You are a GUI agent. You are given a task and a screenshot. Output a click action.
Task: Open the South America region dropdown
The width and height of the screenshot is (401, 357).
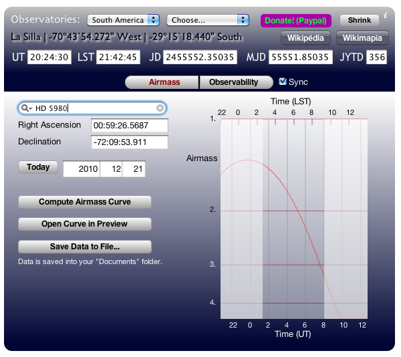123,20
